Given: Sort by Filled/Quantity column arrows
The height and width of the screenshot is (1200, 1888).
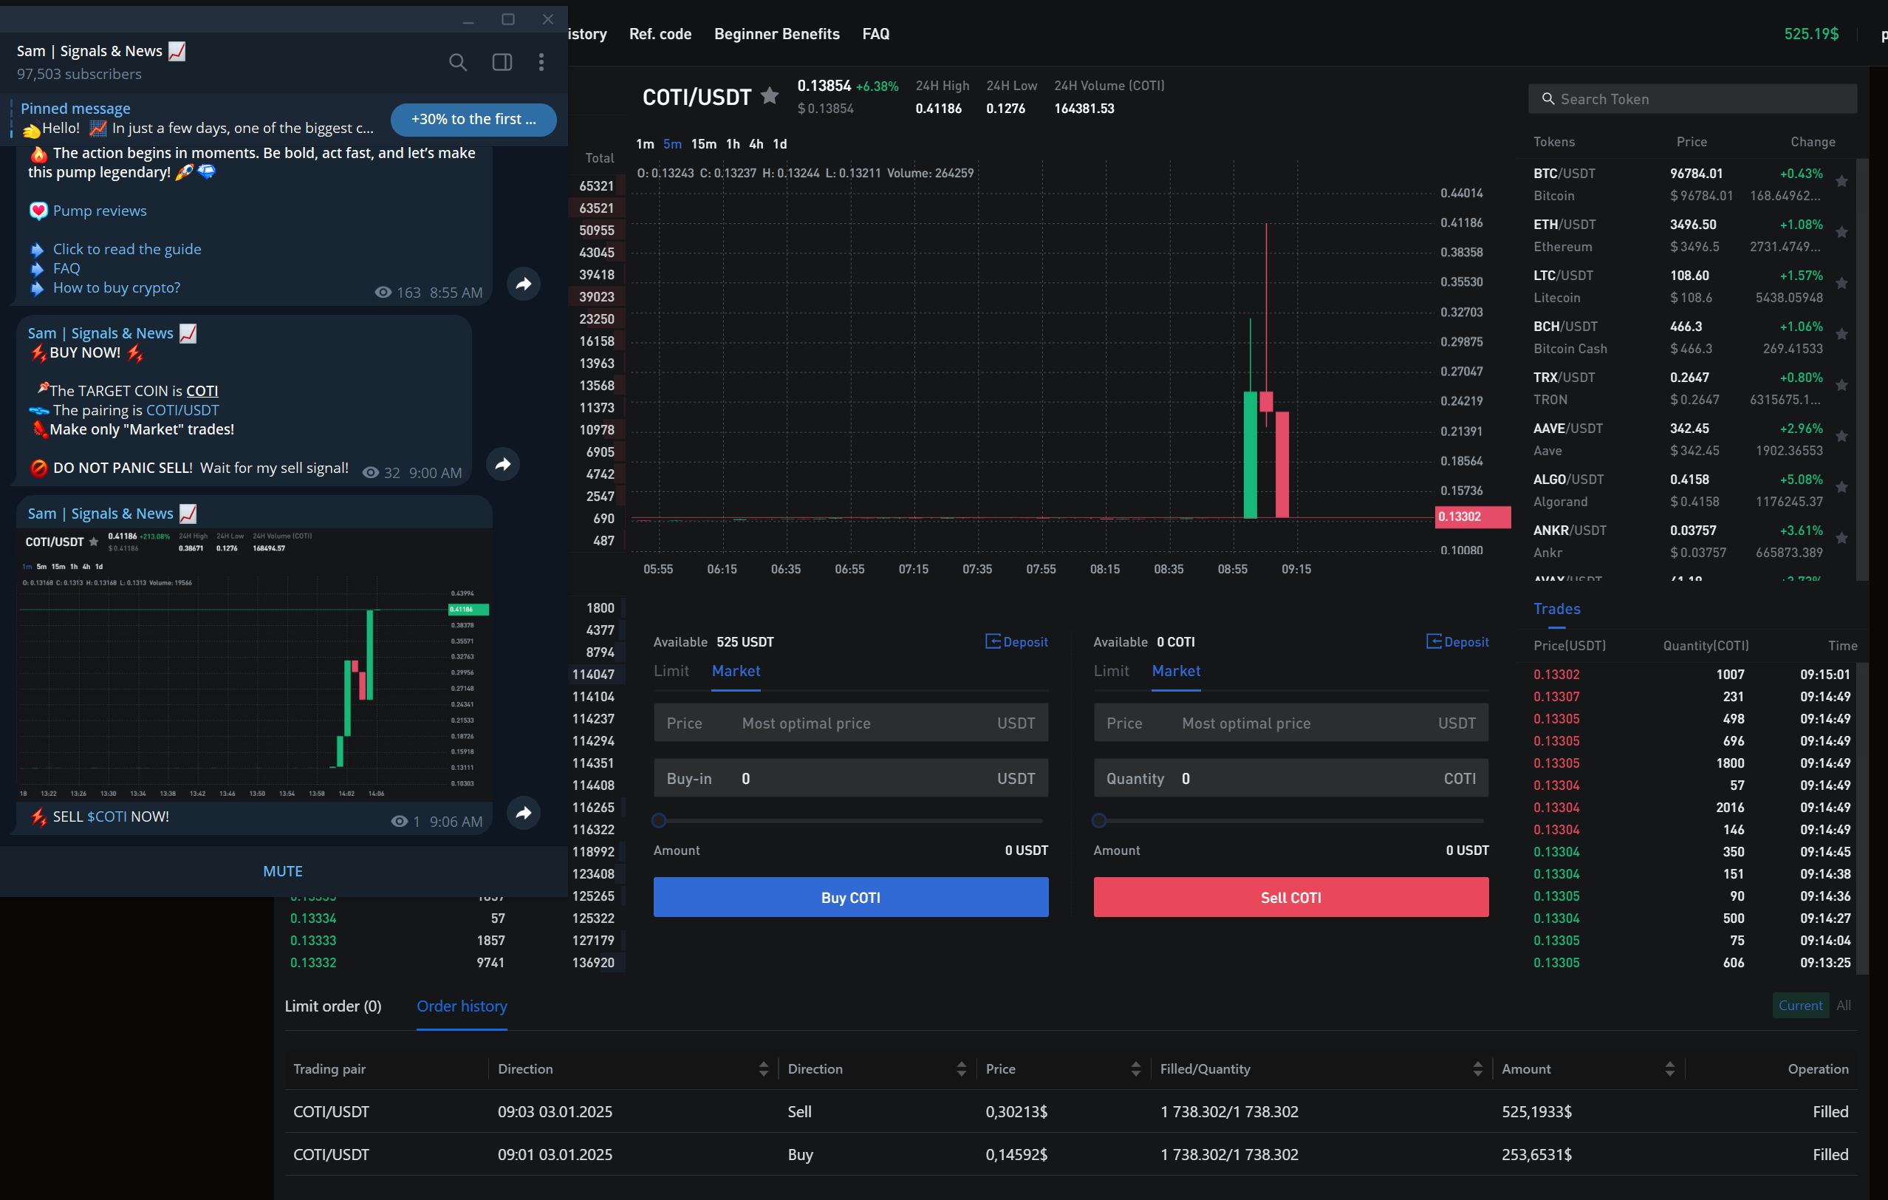Looking at the screenshot, I should (1477, 1068).
